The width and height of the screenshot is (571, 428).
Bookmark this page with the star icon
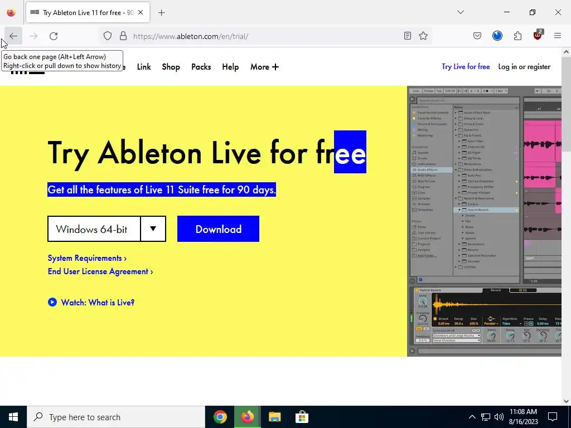pos(423,36)
